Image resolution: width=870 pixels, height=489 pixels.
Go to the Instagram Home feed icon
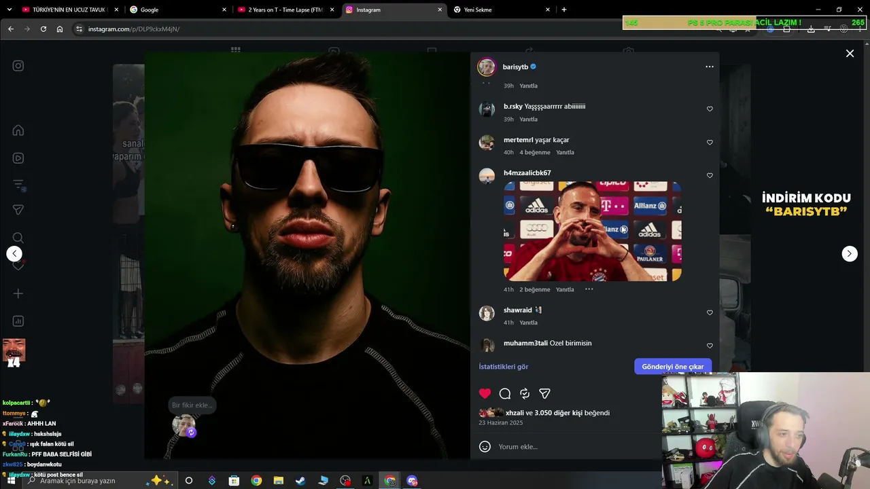click(18, 130)
